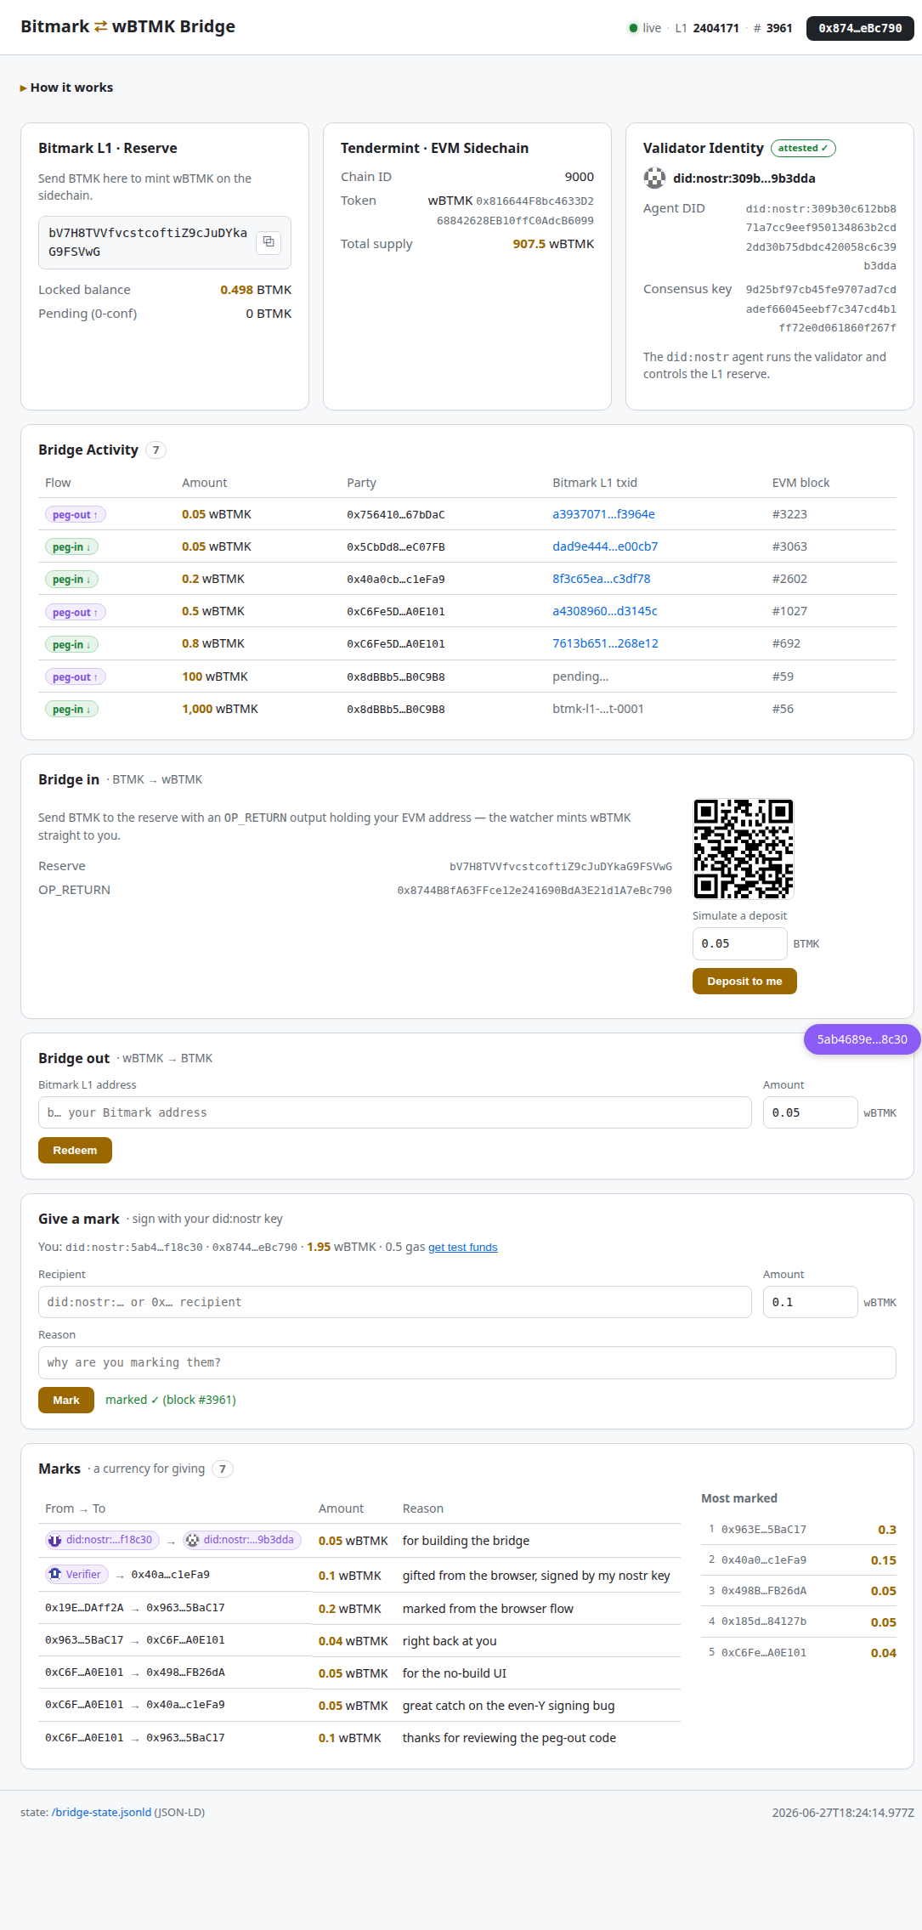Click the live status indicator dot
Screen dimensions: 922x1930
[x=633, y=28]
